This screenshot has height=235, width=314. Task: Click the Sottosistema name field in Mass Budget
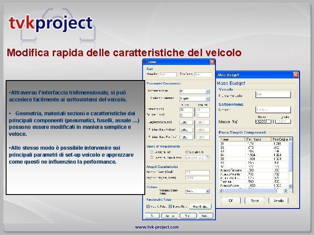point(273,110)
